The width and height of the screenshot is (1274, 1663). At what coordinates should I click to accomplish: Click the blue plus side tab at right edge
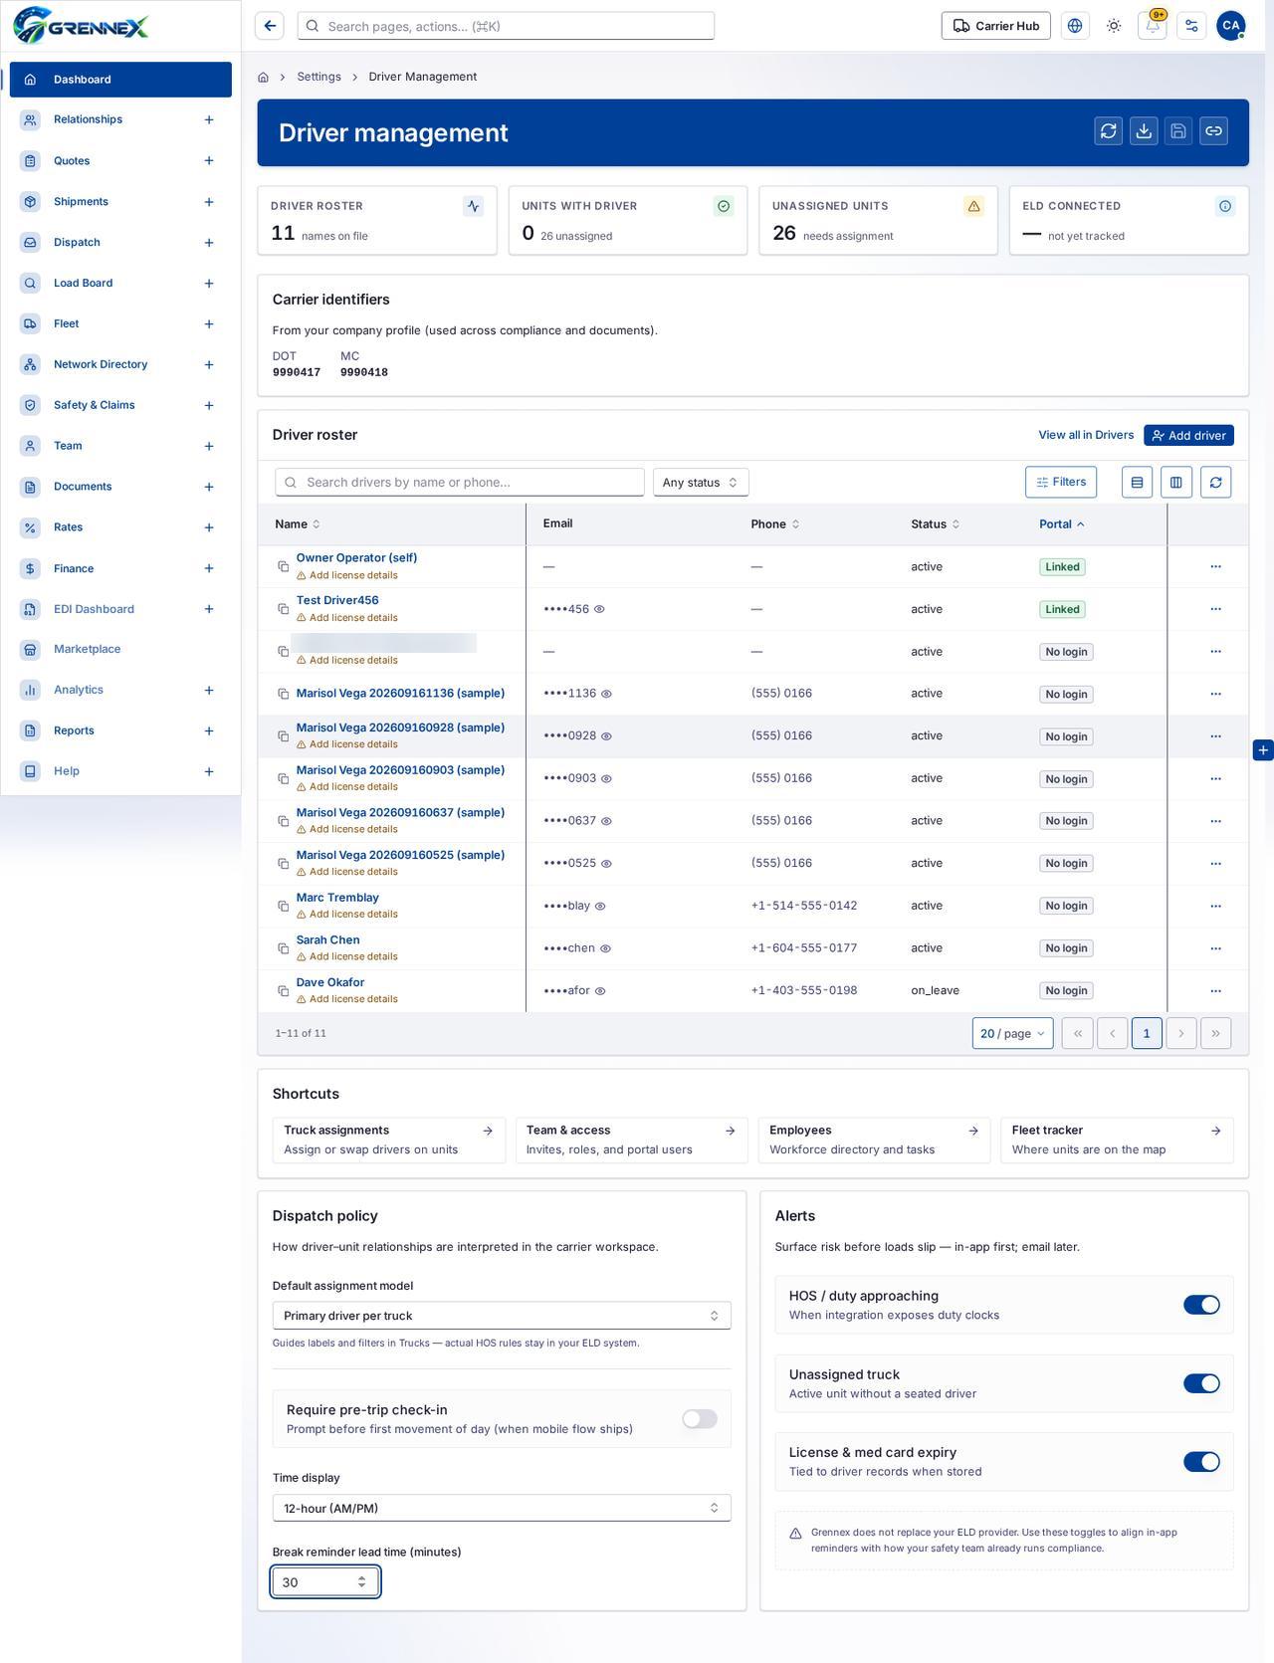point(1263,750)
